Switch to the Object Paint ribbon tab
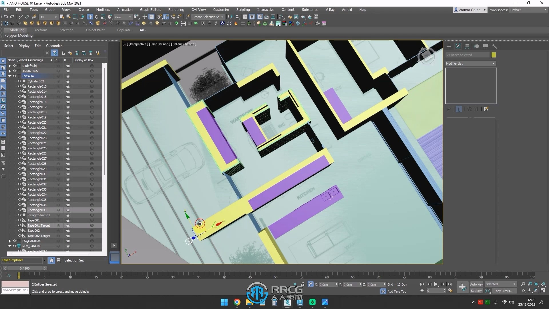This screenshot has height=309, width=549. coord(95,30)
